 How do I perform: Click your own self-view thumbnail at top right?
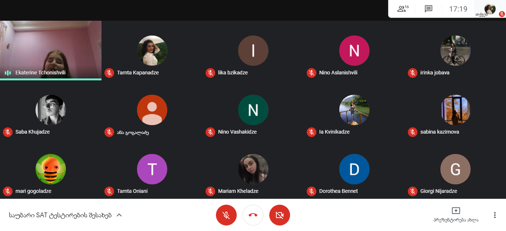pyautogui.click(x=490, y=9)
